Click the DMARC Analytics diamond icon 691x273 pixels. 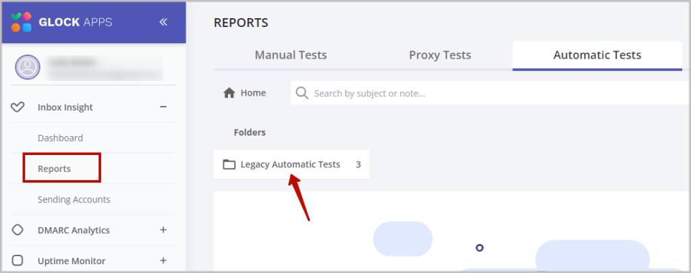17,230
